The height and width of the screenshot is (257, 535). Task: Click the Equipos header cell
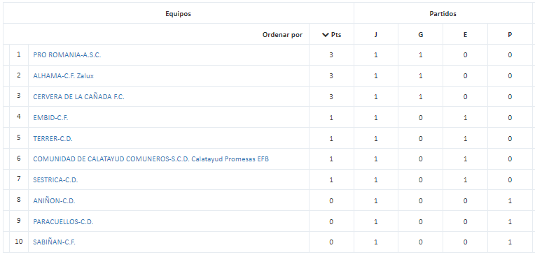(178, 14)
